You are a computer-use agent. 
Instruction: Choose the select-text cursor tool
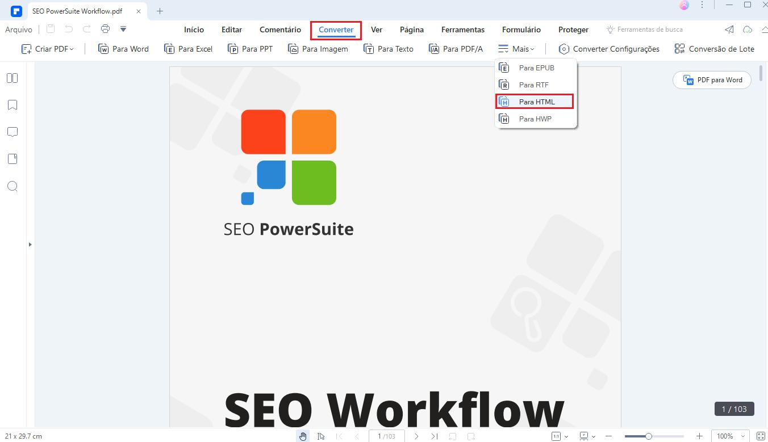321,436
